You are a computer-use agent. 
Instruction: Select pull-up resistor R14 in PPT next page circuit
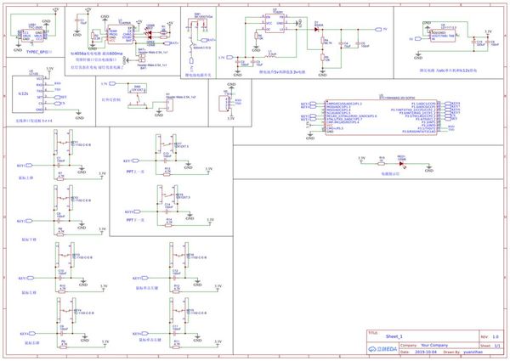[168, 225]
